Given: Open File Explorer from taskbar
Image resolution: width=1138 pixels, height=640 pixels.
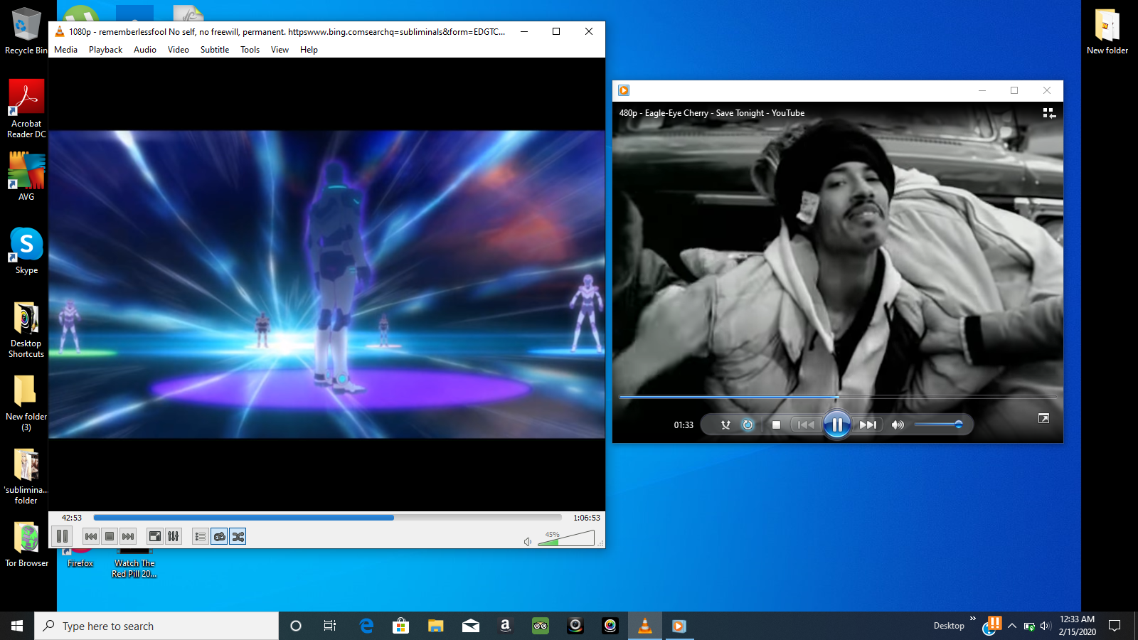Looking at the screenshot, I should [436, 626].
